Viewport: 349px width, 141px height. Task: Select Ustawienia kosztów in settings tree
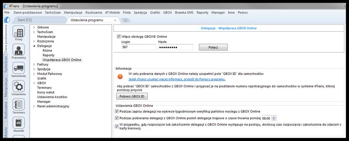click(x=52, y=97)
